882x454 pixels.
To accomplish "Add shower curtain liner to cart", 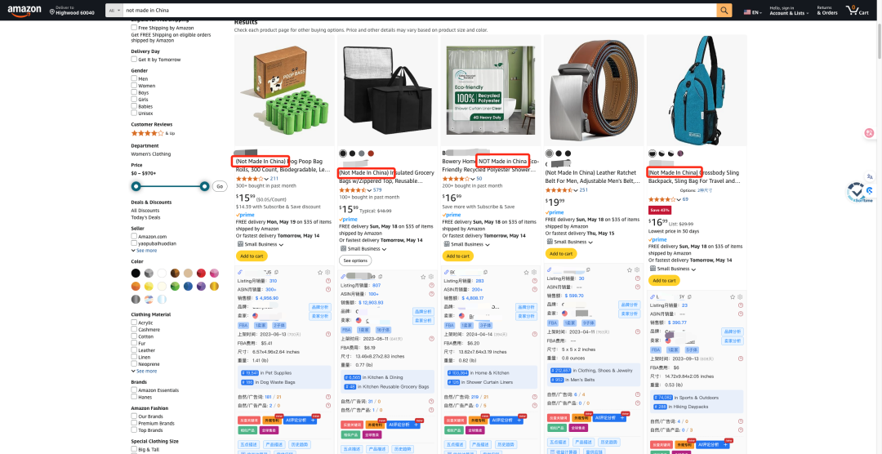I will [458, 256].
